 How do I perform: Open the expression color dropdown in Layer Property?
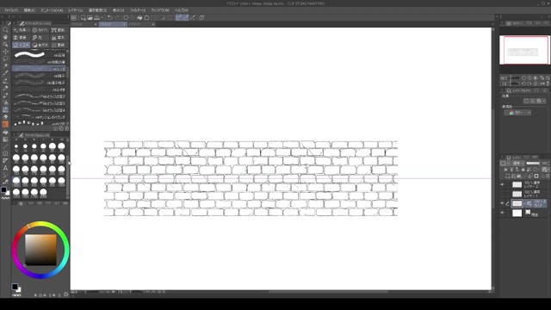(x=517, y=113)
